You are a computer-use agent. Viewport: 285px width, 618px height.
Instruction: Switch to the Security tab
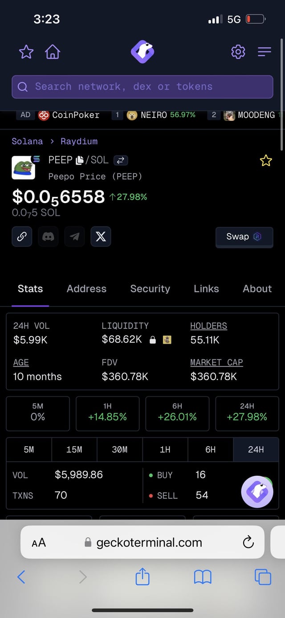pos(150,289)
